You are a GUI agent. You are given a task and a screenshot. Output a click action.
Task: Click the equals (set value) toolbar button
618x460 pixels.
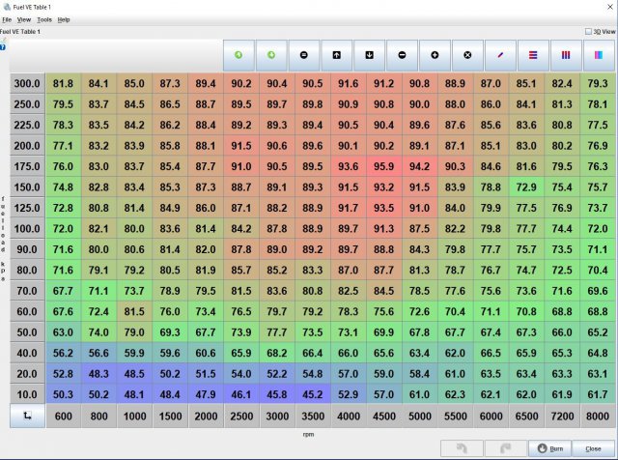click(303, 55)
